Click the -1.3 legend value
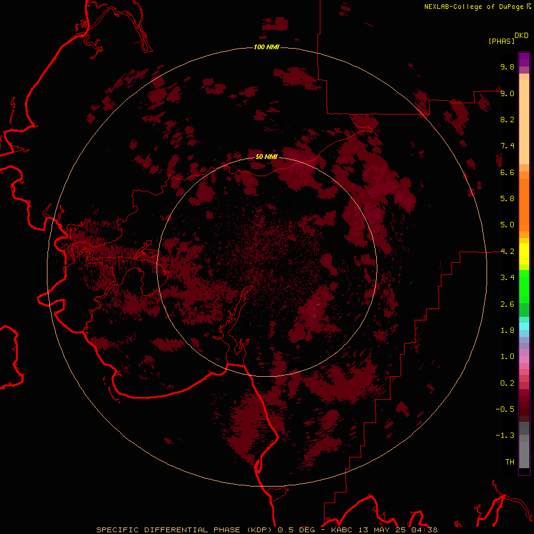Image resolution: width=534 pixels, height=534 pixels. click(x=505, y=436)
